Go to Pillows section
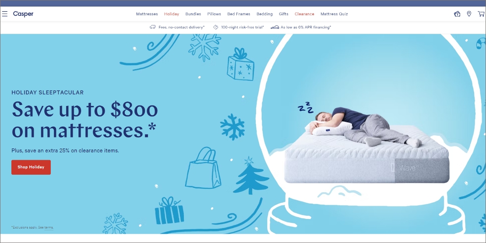Image resolution: width=486 pixels, height=243 pixels. click(214, 14)
